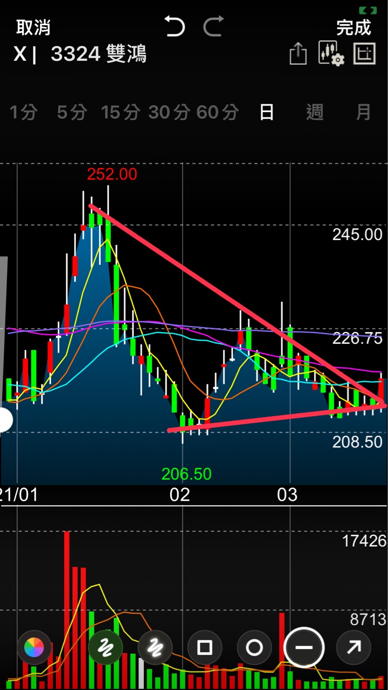The height and width of the screenshot is (690, 388).
Task: Choose the circle shape tool
Action: [254, 647]
